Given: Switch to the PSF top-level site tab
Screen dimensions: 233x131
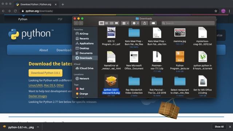Looking at the screenshot, I should (x=60, y=19).
